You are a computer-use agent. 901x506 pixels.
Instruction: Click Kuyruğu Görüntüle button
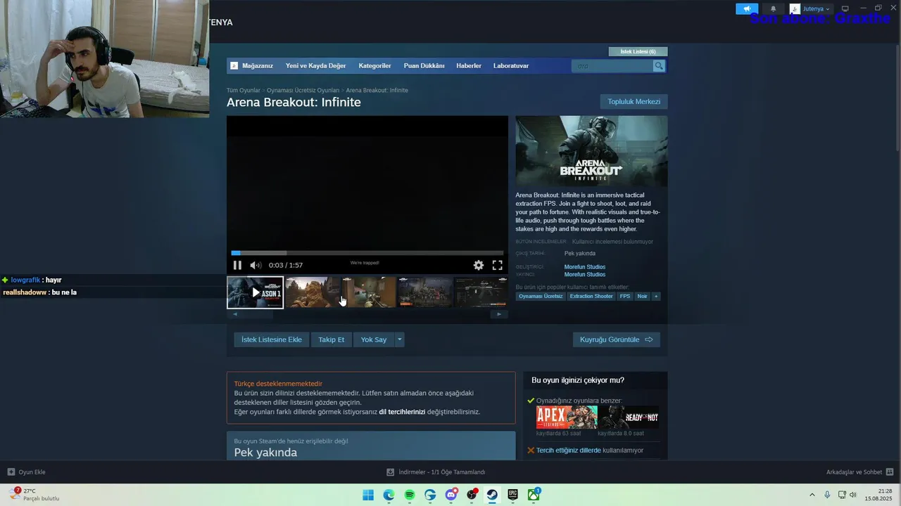point(616,339)
